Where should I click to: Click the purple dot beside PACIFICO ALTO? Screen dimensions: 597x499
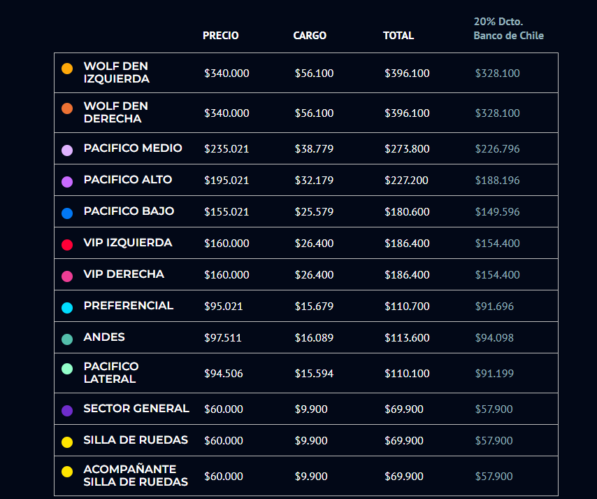[x=67, y=182]
